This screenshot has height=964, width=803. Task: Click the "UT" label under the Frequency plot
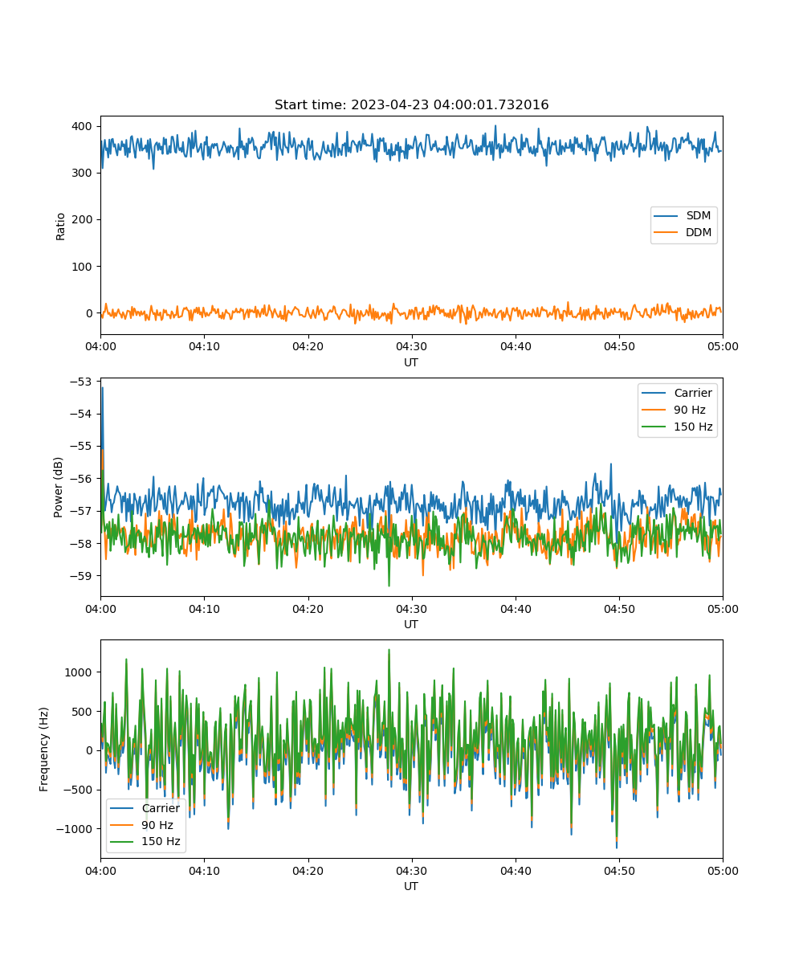click(411, 886)
